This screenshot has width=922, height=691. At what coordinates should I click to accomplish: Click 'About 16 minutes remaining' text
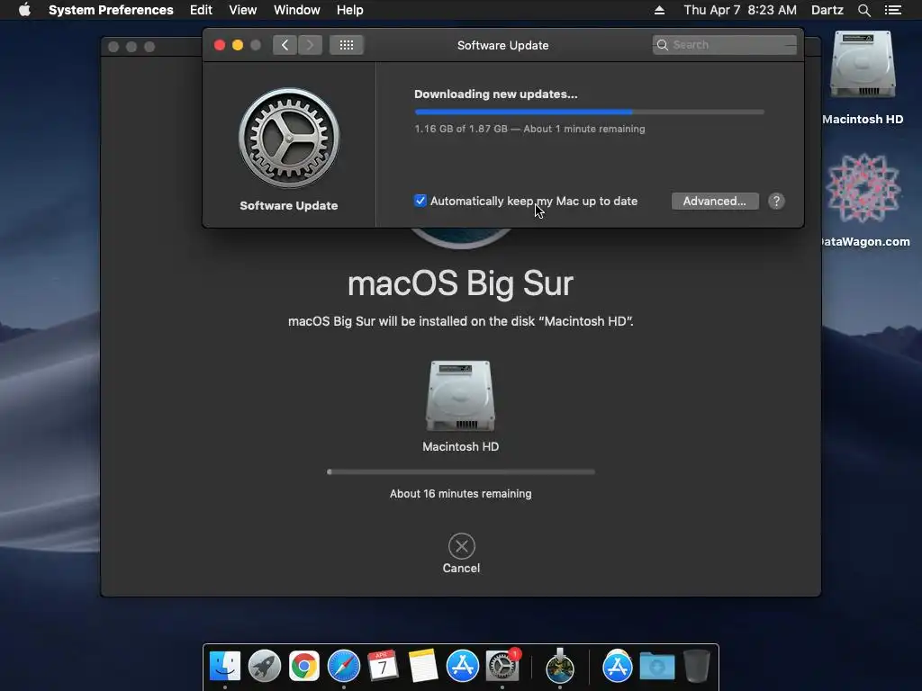(460, 494)
